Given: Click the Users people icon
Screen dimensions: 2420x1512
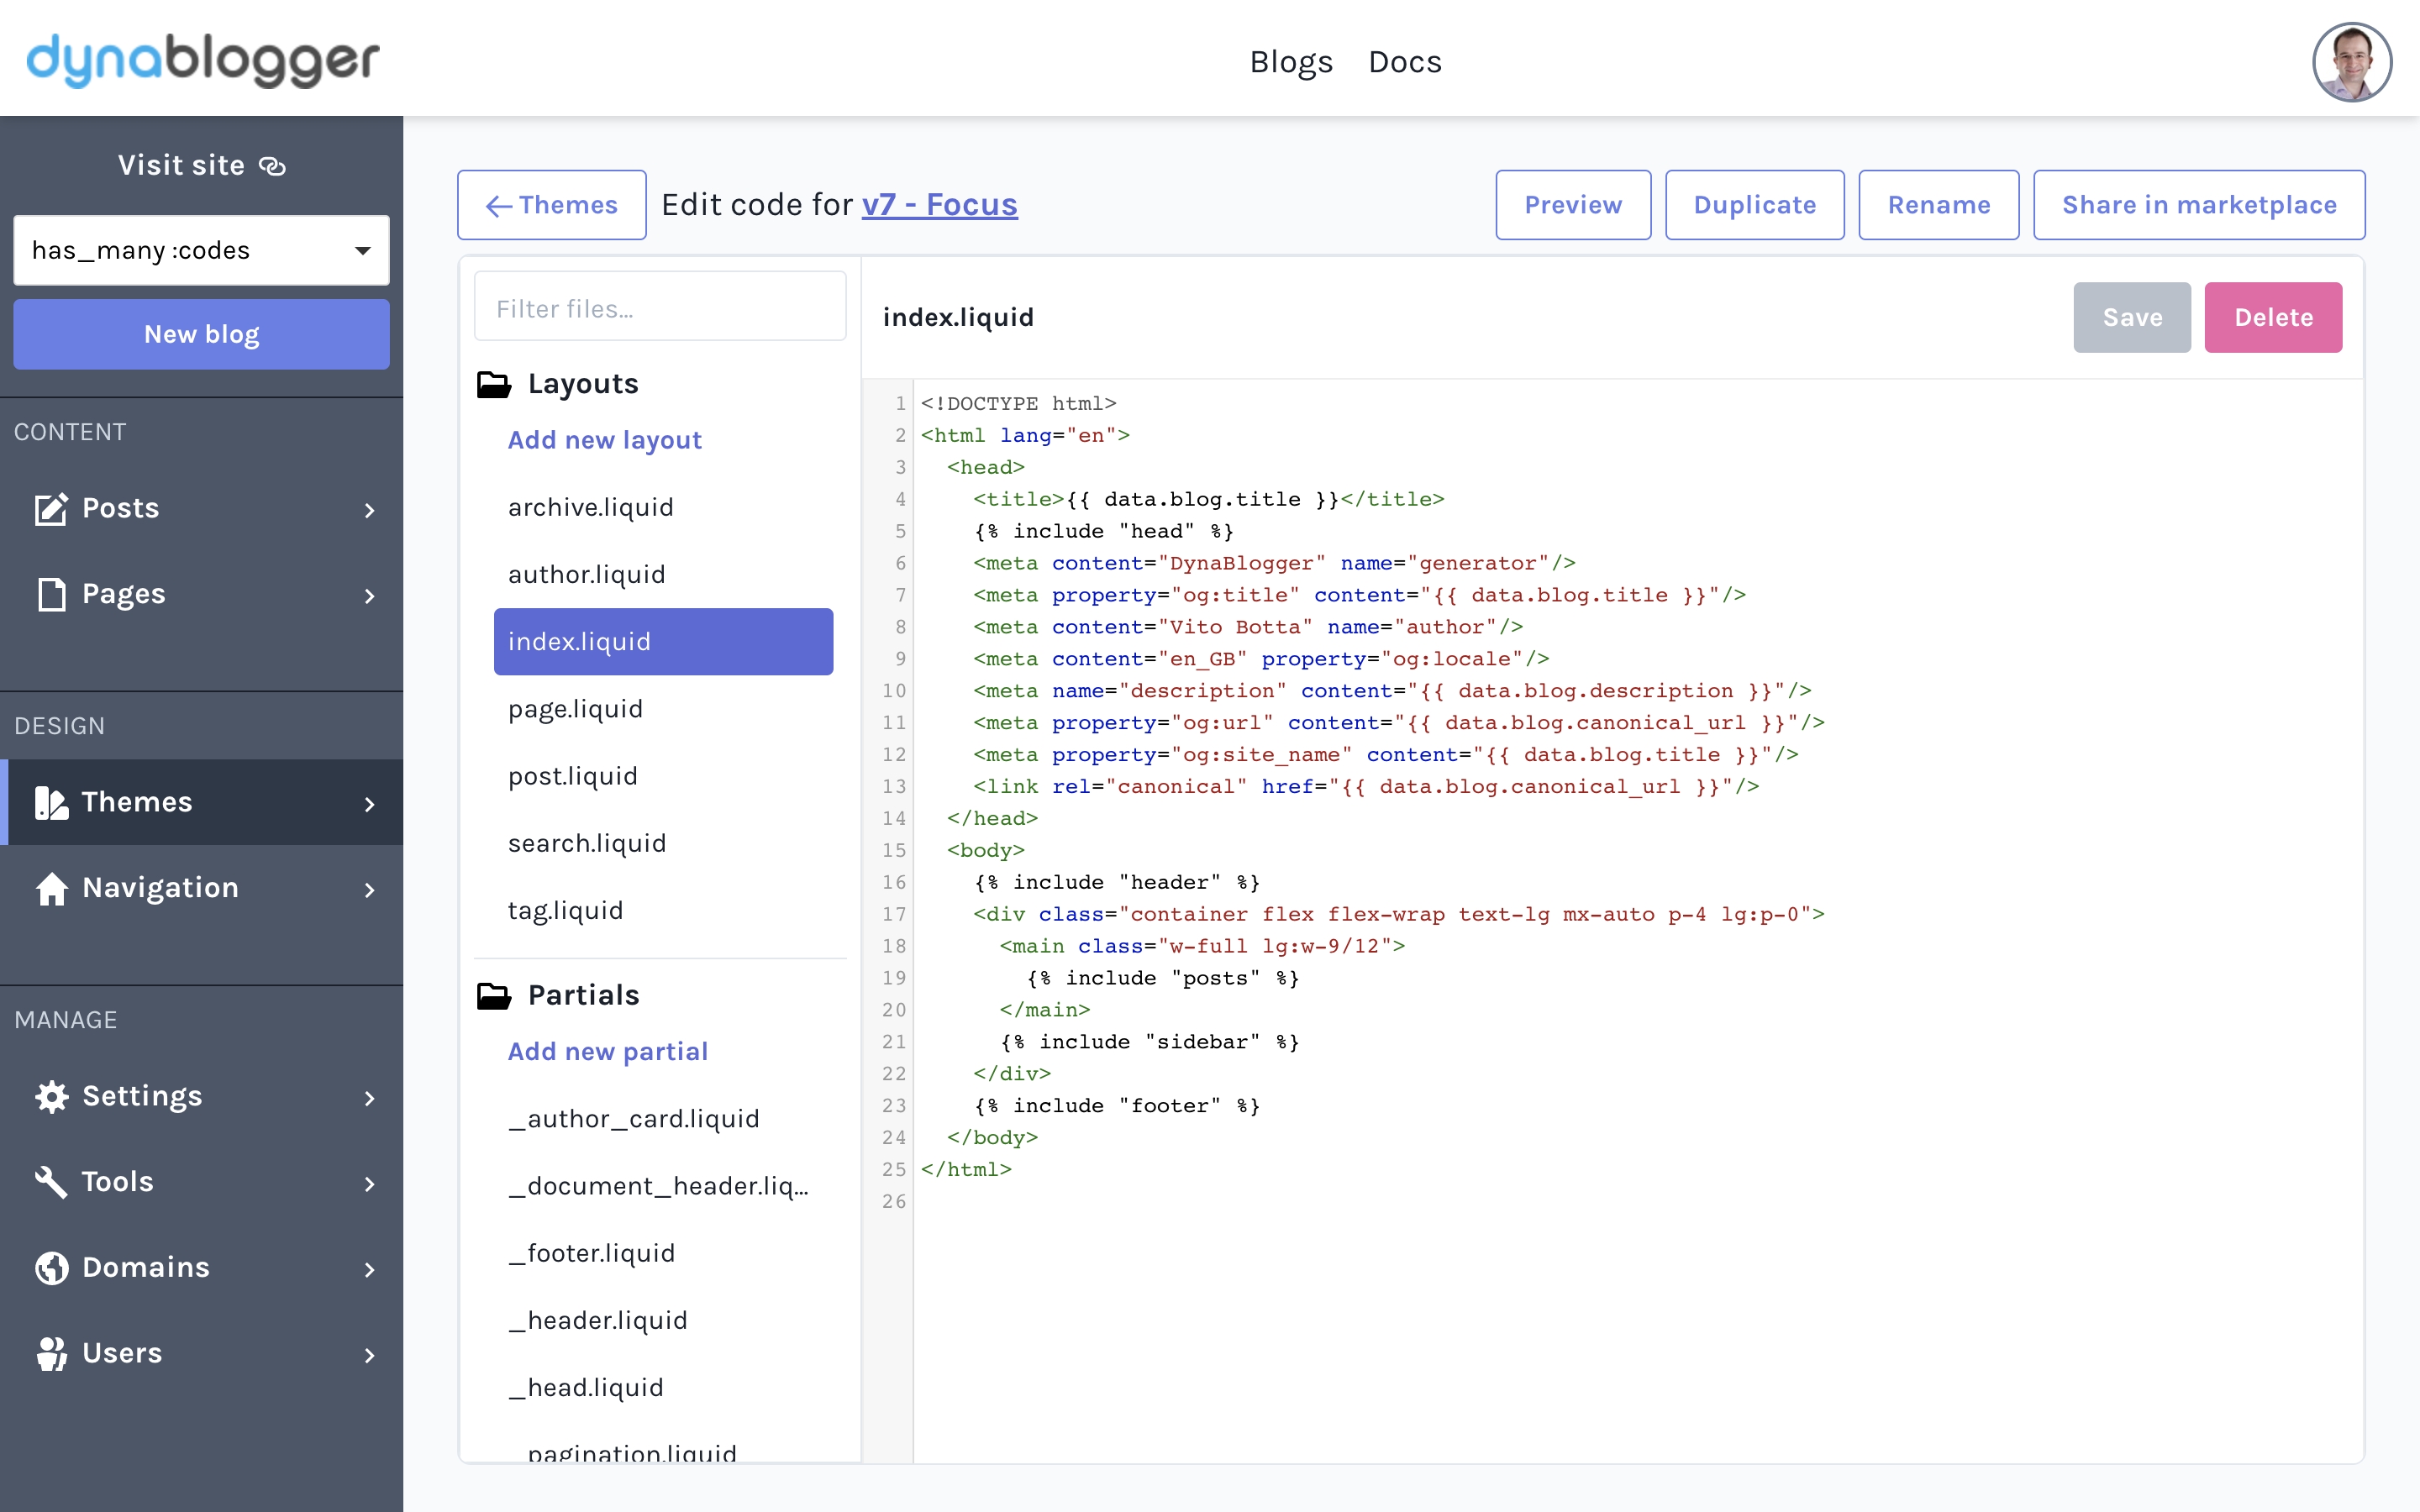Looking at the screenshot, I should point(51,1353).
